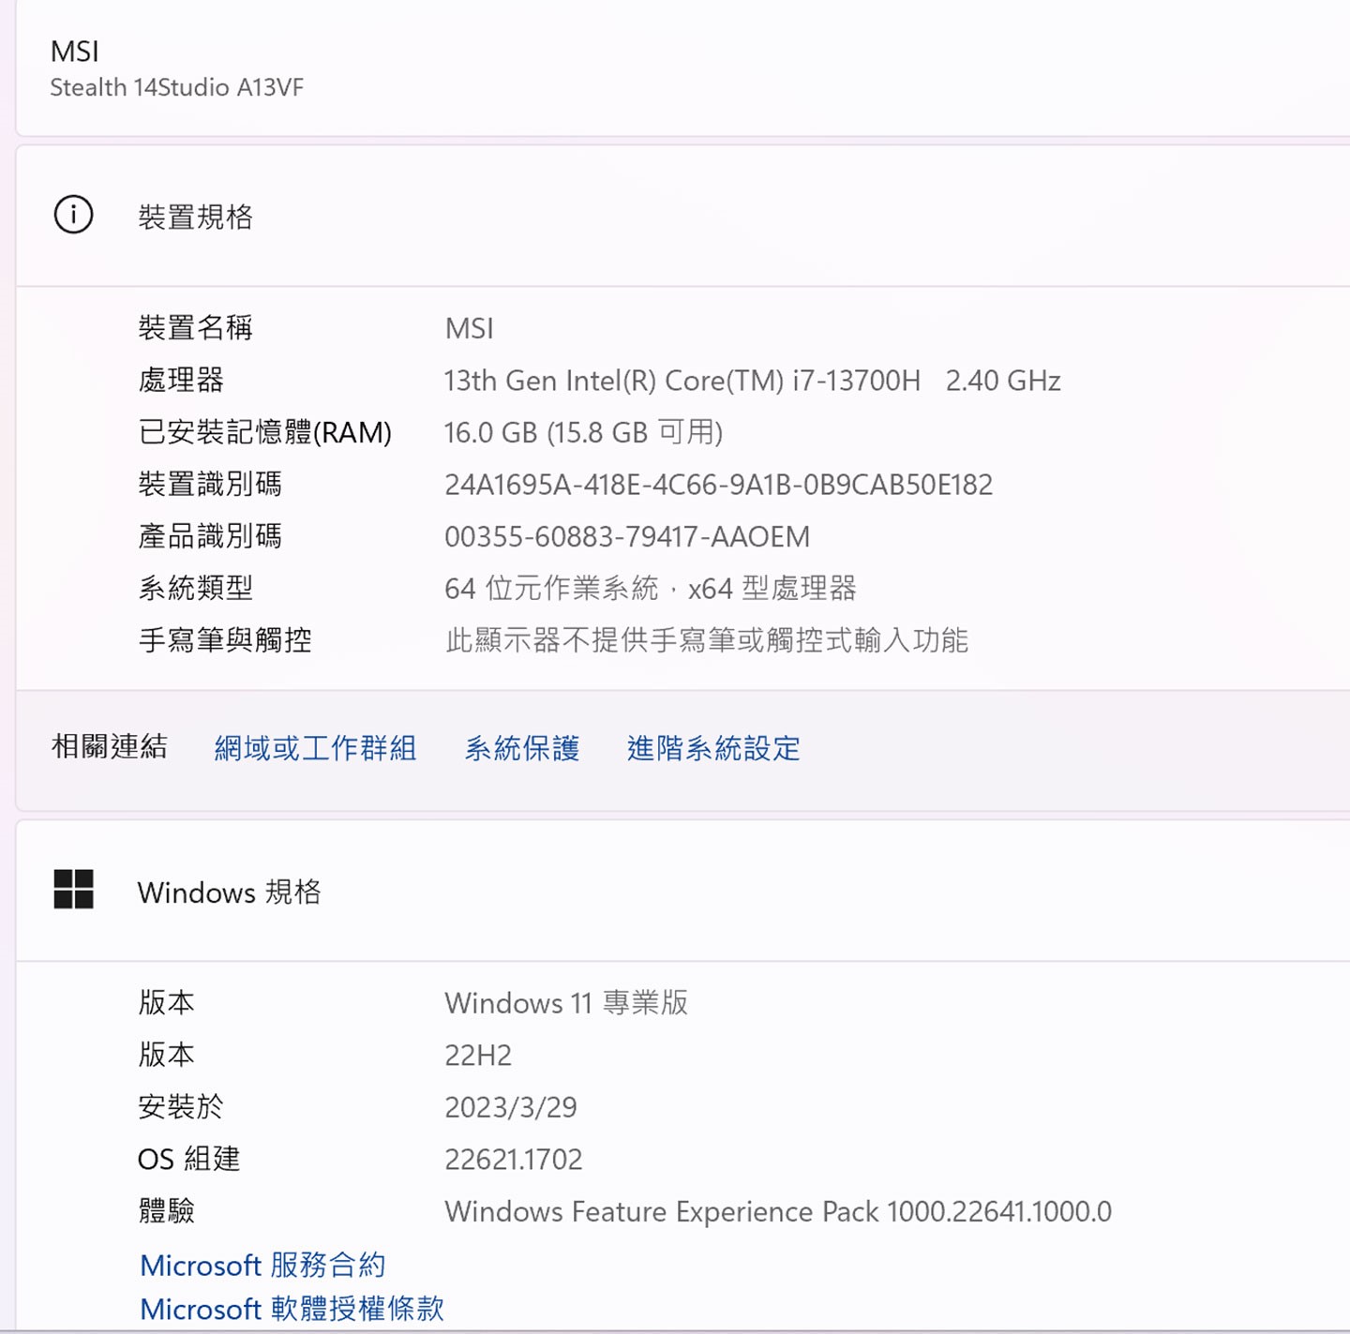The height and width of the screenshot is (1334, 1350).
Task: Click the processor value i7-13700H text
Action: coord(752,381)
